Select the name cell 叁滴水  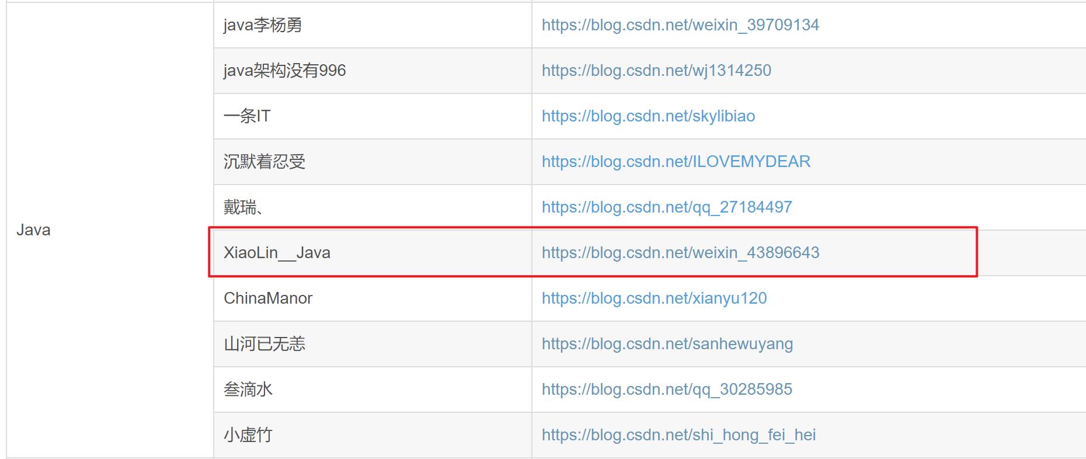click(373, 390)
